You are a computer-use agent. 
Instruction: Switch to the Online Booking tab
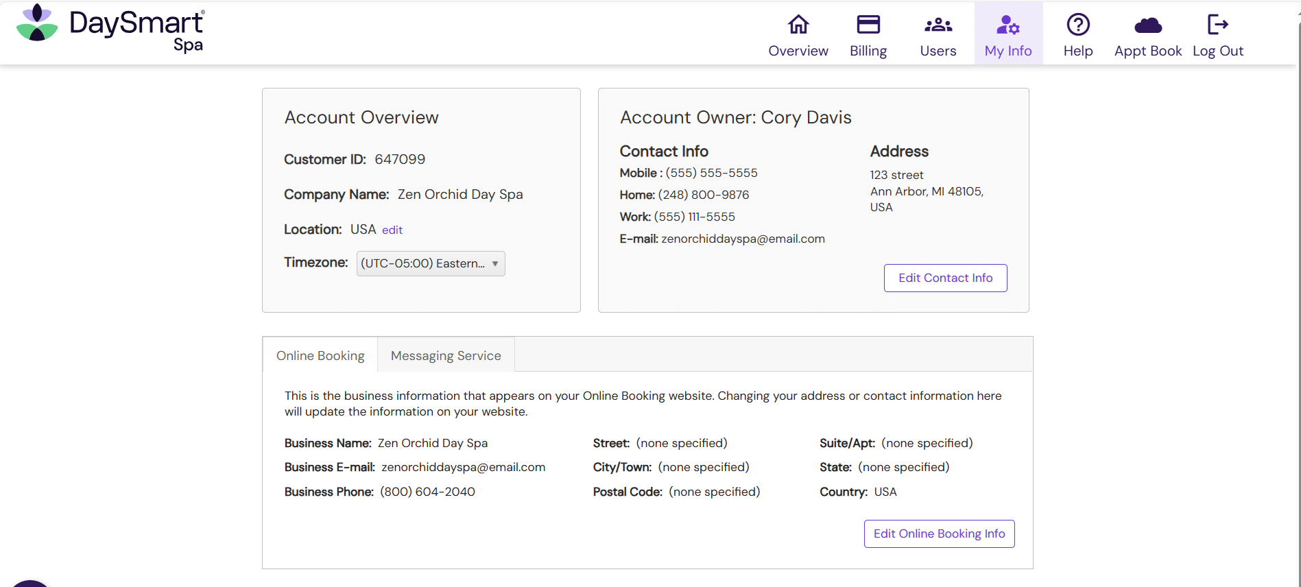click(x=320, y=355)
